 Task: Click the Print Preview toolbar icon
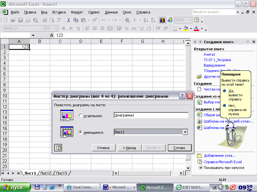(x=52, y=20)
